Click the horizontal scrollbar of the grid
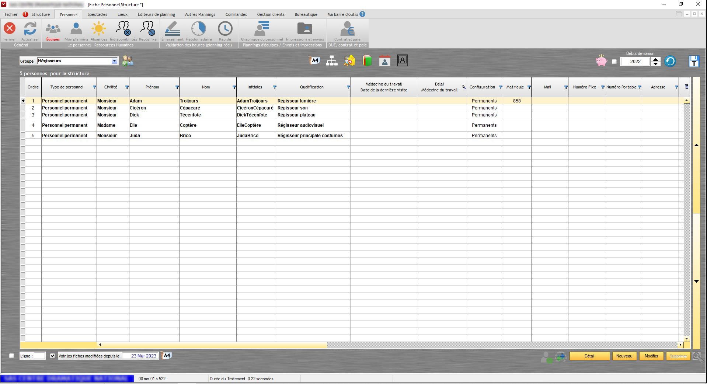Viewport: 707px width, 384px height. pos(215,345)
